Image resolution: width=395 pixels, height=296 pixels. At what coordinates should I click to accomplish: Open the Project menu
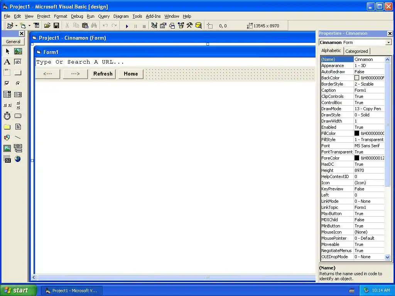(x=44, y=16)
